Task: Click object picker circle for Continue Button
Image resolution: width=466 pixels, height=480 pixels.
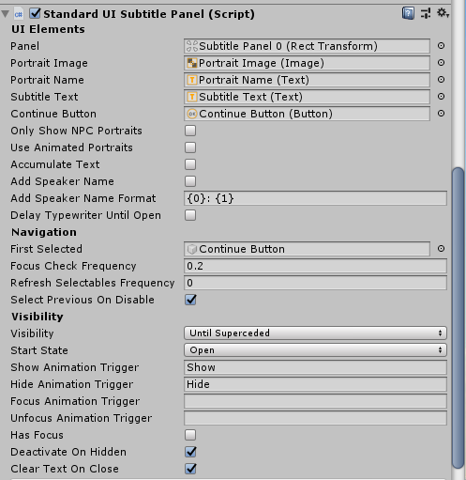Action: click(441, 114)
